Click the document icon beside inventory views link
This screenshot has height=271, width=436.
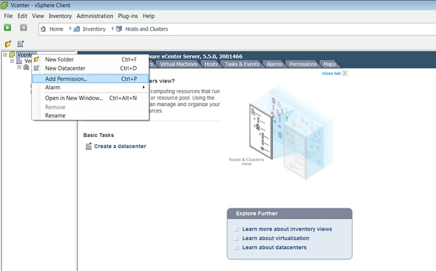(x=236, y=229)
